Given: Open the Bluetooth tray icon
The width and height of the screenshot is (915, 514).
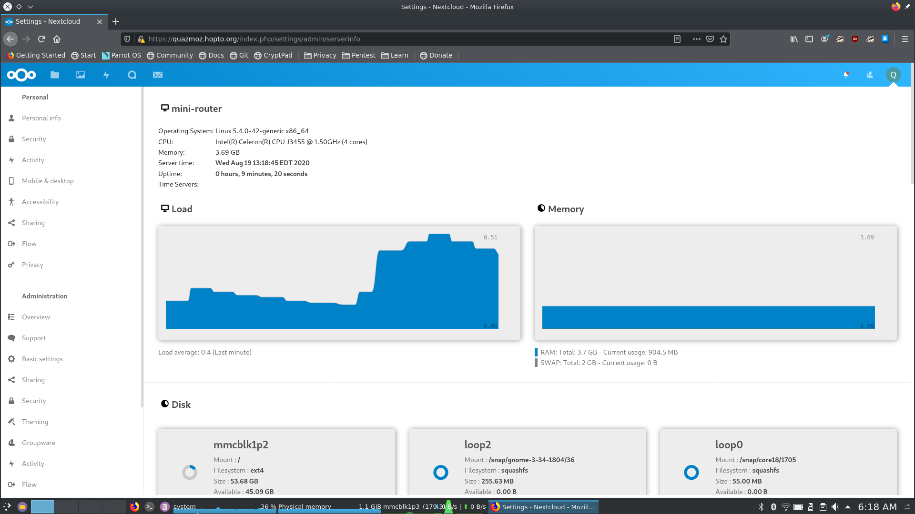Looking at the screenshot, I should (761, 507).
